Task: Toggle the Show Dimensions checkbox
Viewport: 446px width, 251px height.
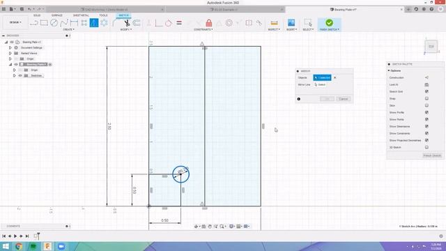Action: click(426, 126)
